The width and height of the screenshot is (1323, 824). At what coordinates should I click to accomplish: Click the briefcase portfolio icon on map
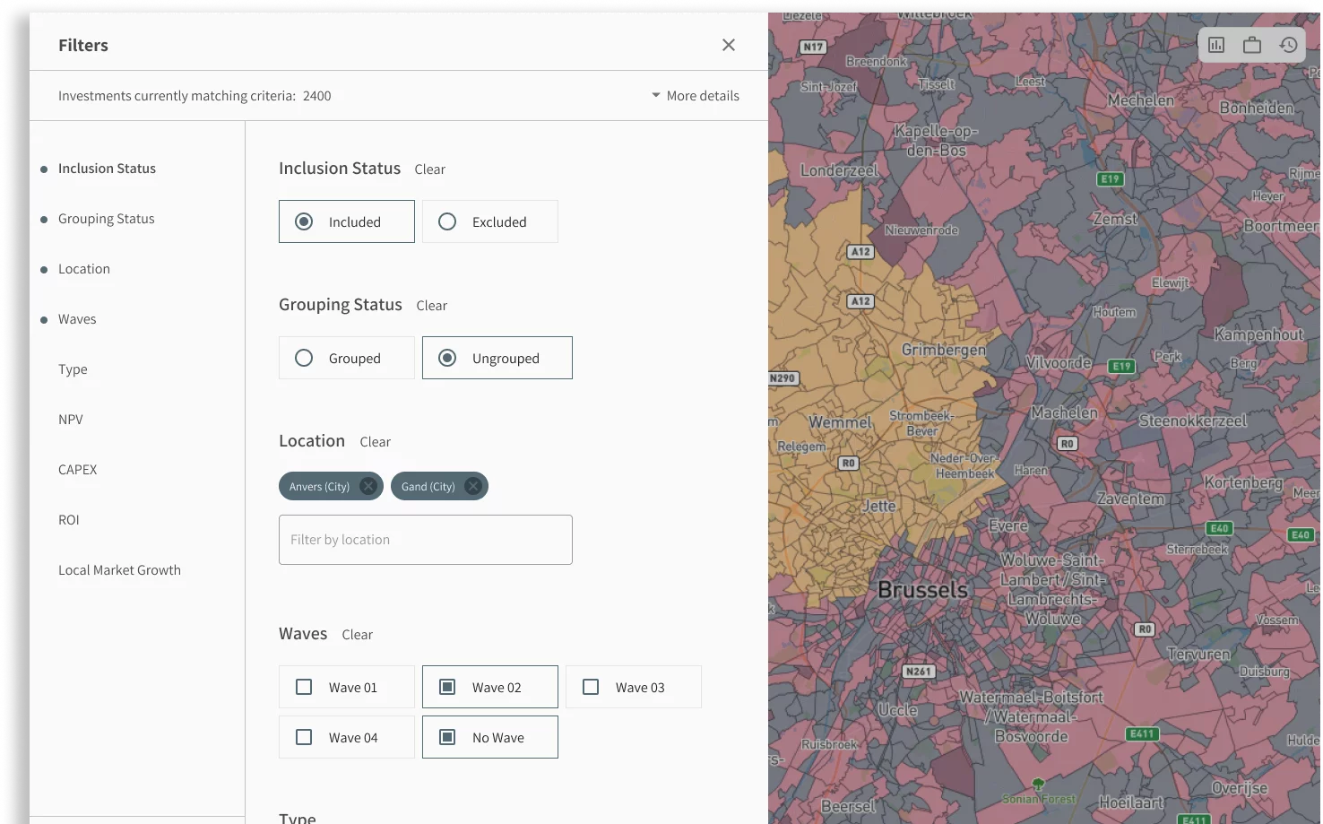(1252, 45)
